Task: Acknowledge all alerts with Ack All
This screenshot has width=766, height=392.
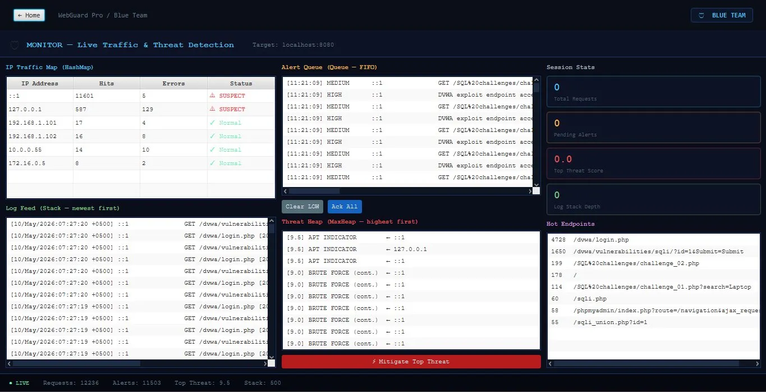Action: click(x=345, y=207)
